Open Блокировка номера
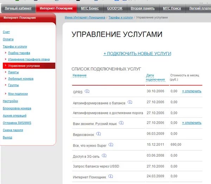This screenshot has height=184, width=211. [17, 108]
